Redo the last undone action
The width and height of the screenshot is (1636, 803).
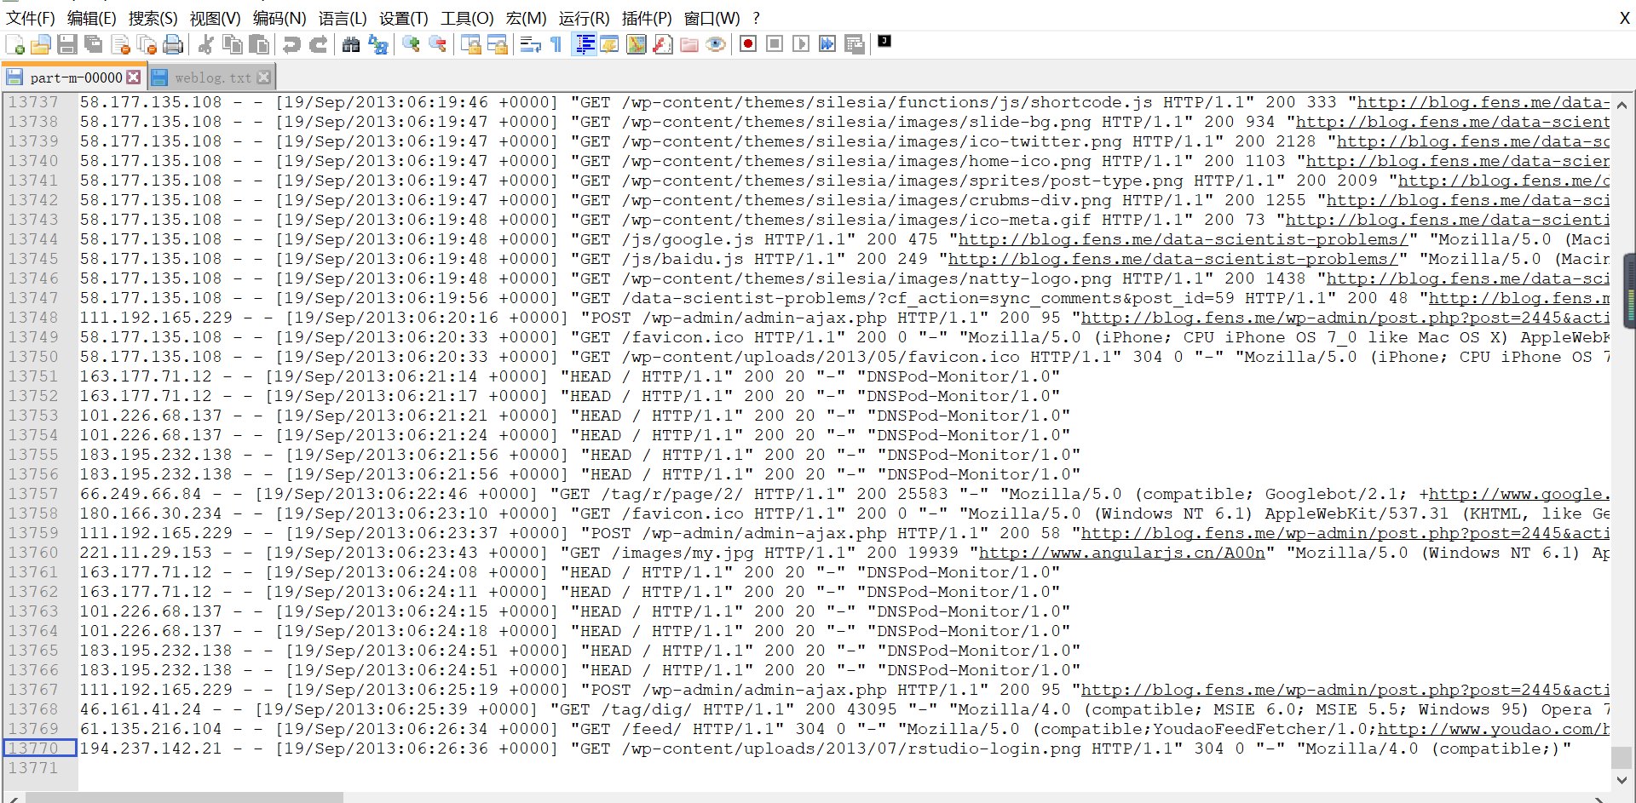(x=319, y=44)
